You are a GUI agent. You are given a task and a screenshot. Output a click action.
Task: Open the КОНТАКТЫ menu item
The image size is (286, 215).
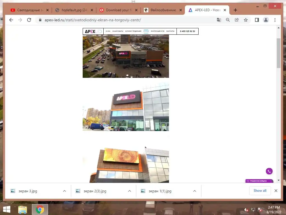click(170, 31)
